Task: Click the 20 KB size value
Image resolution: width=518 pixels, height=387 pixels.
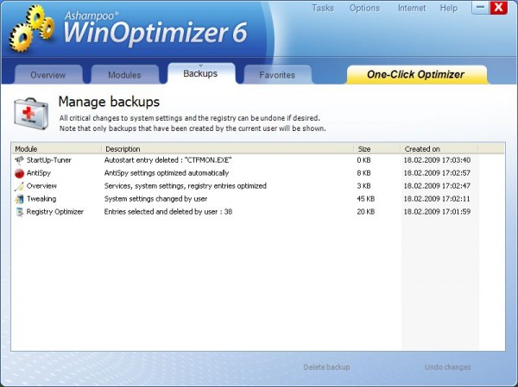Action: point(366,212)
